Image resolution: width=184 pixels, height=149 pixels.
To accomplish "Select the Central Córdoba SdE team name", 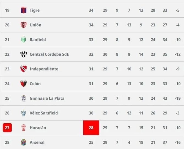I will coord(49,54).
